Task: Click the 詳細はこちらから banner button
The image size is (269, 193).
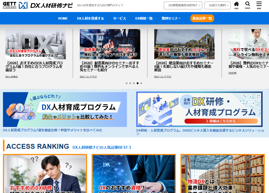Action: tap(221, 121)
